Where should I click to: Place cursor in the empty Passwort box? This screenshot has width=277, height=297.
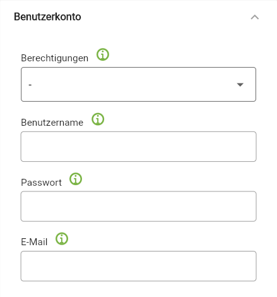pos(138,206)
